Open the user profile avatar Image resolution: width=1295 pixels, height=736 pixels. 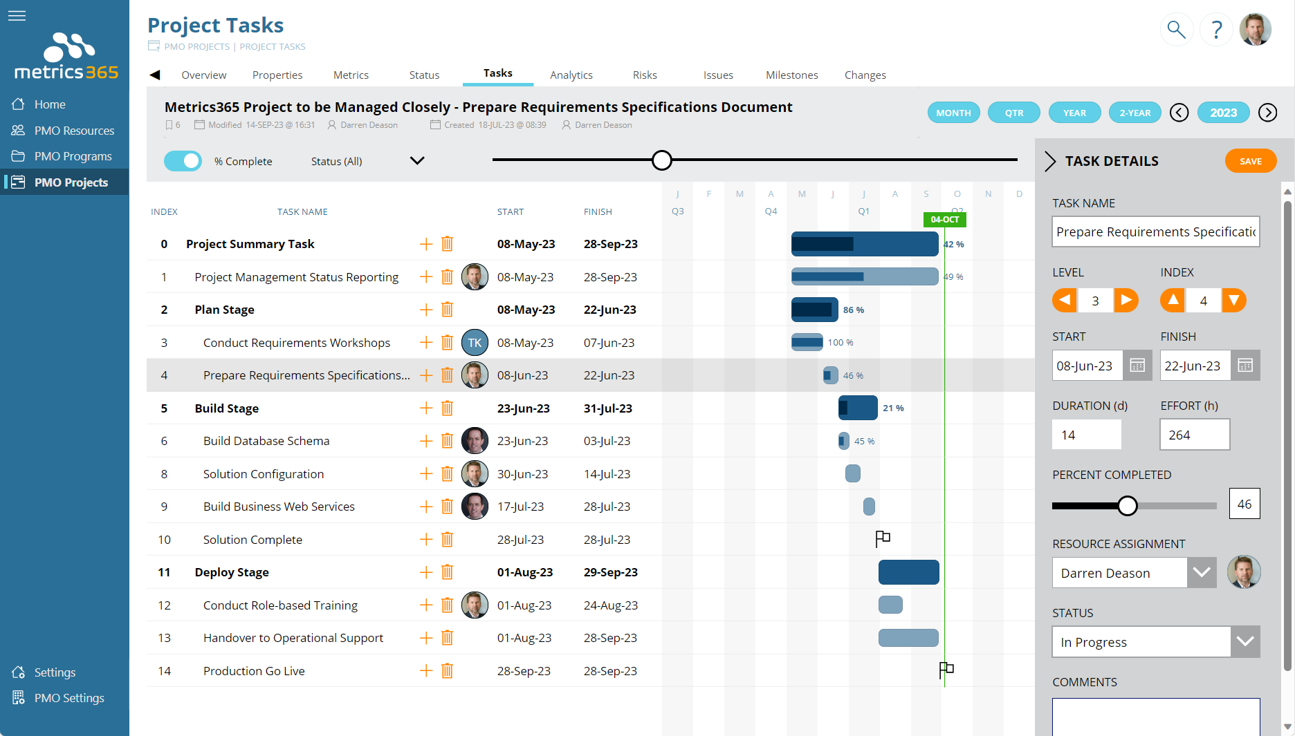pos(1256,30)
